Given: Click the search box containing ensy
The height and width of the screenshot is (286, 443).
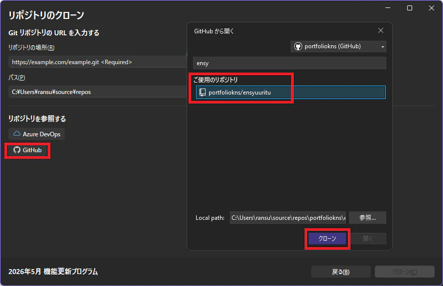Looking at the screenshot, I should [x=290, y=63].
